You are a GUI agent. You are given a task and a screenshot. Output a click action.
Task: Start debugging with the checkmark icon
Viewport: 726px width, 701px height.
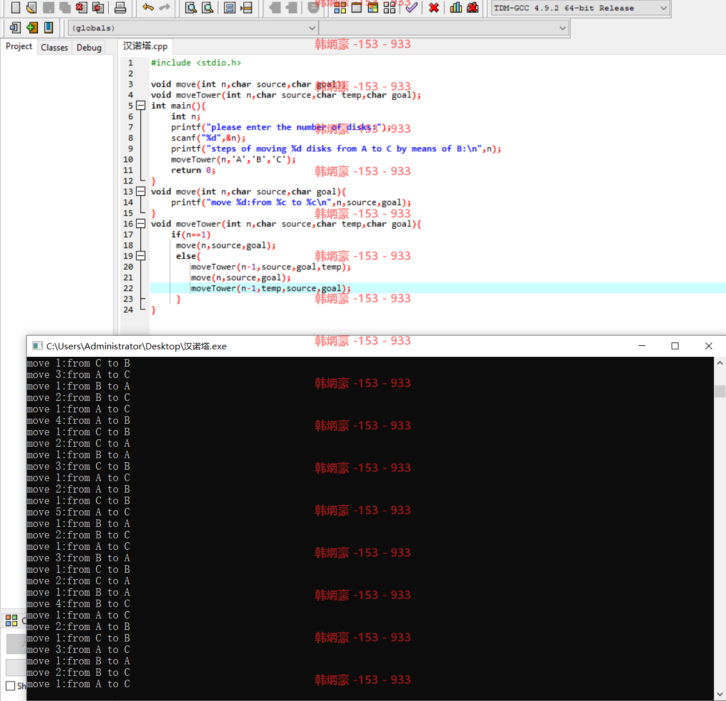(x=411, y=7)
